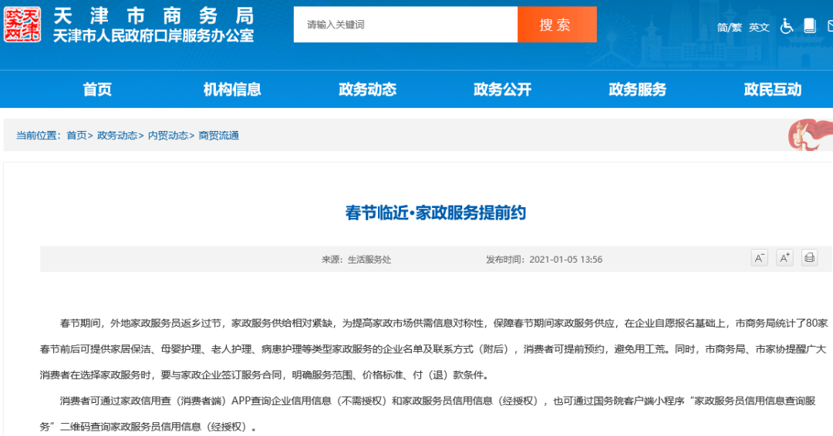Increase article font size with A+ button
833x436 pixels.
pos(784,258)
